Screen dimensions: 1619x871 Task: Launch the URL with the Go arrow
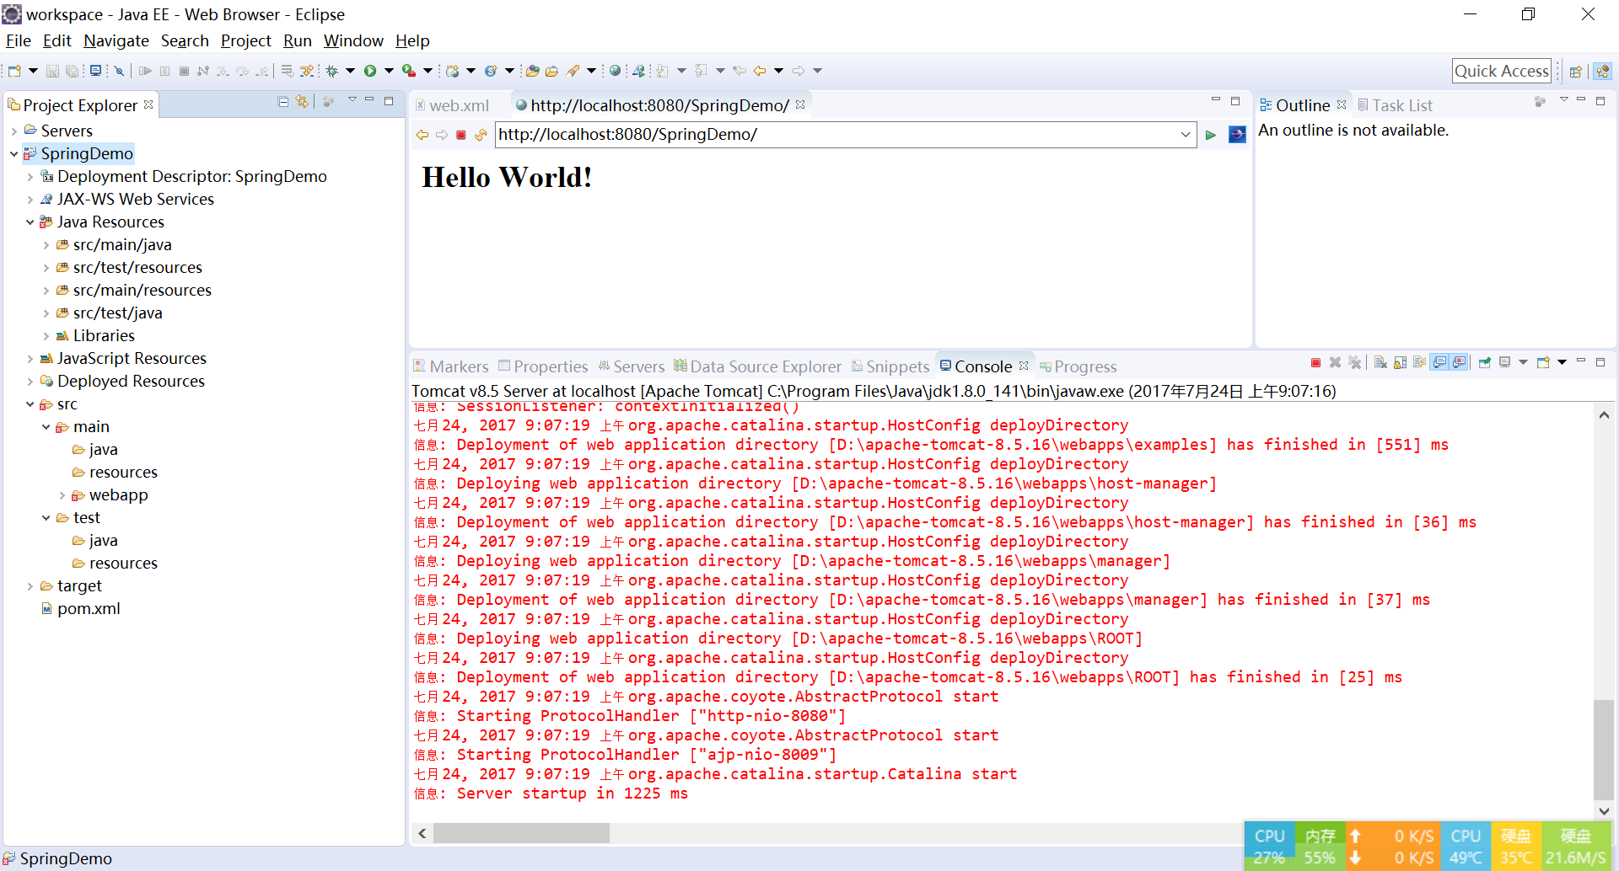pos(1212,135)
